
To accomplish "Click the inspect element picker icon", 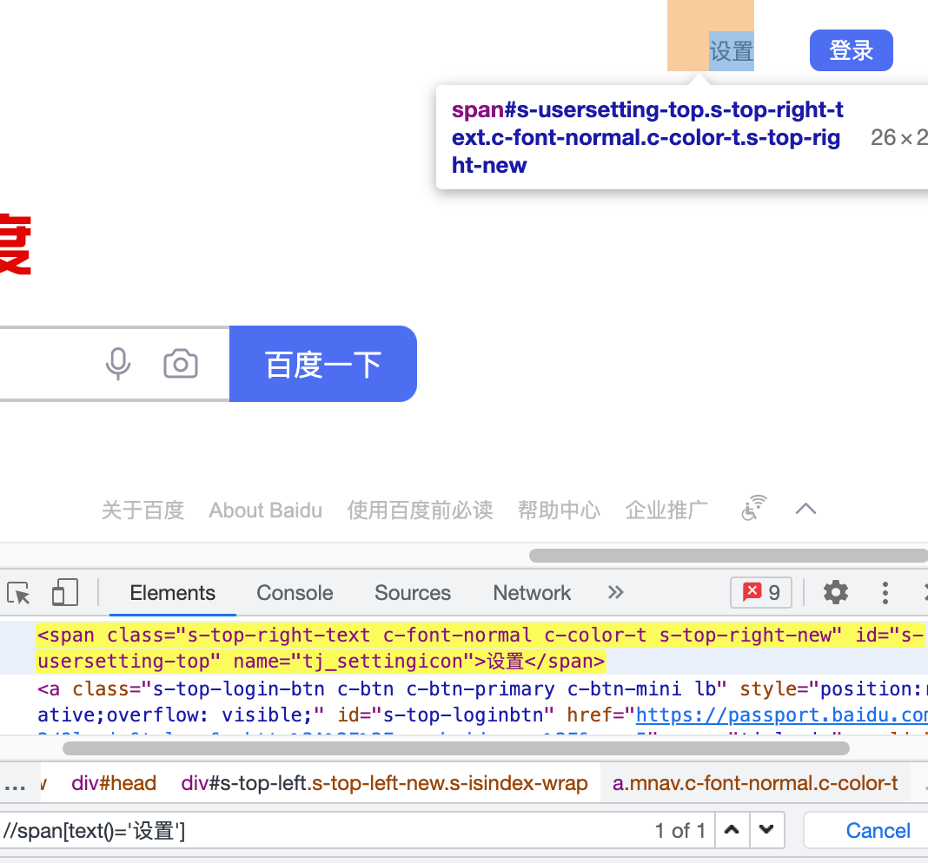I will point(19,593).
